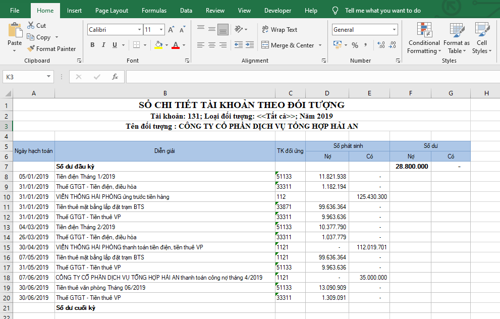Open the Page Layout tab

click(x=112, y=11)
